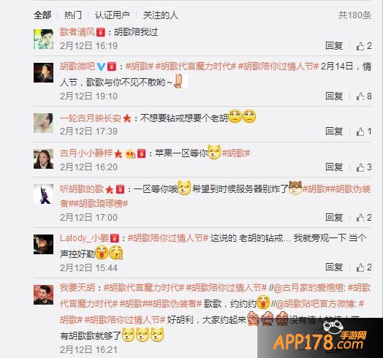Click thumbs-up on 听胡歌的歌's comment
383x358 pixels.
tap(364, 217)
